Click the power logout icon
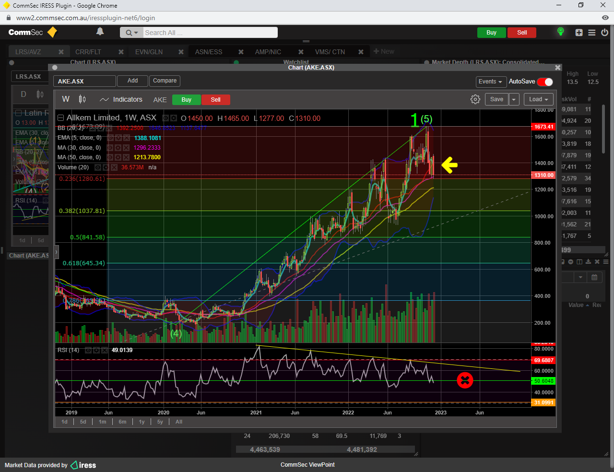The image size is (614, 472). pyautogui.click(x=604, y=33)
